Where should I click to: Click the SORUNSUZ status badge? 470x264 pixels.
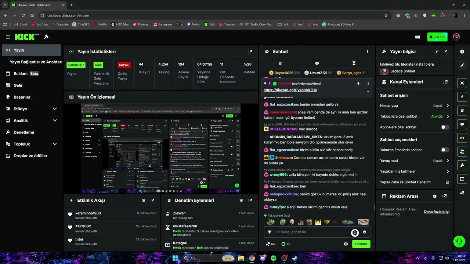click(76, 65)
